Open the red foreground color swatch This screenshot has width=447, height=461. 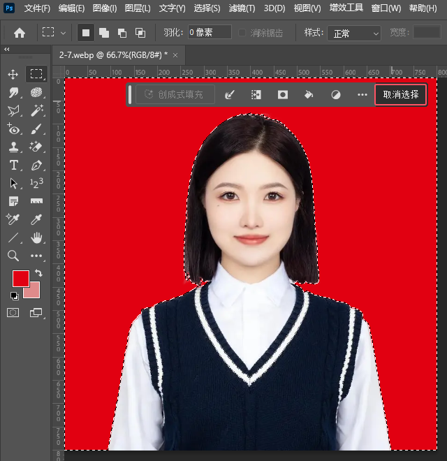(20, 278)
